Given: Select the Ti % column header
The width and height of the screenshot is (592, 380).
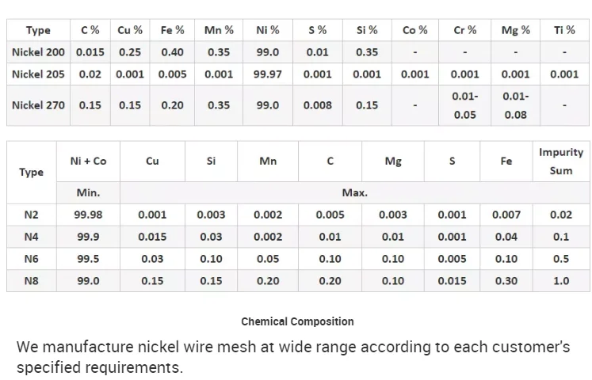Looking at the screenshot, I should (x=564, y=30).
